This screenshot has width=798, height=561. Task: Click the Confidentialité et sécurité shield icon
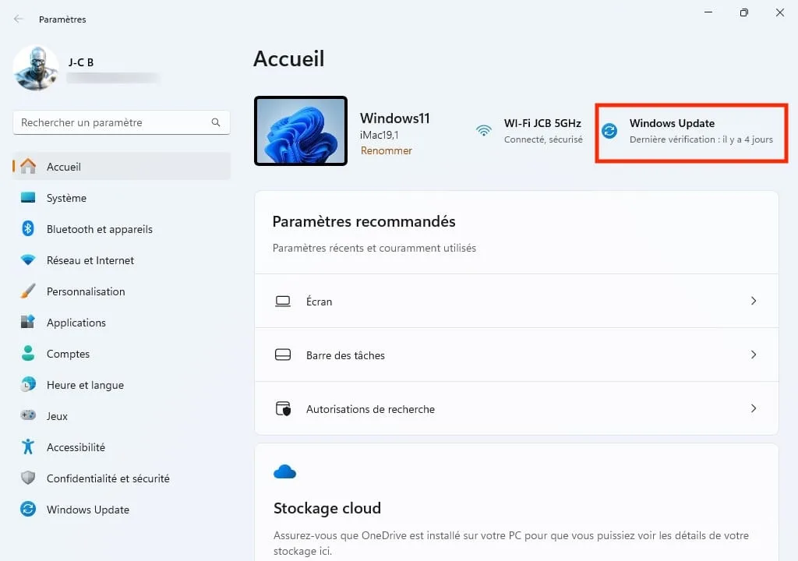pos(28,478)
